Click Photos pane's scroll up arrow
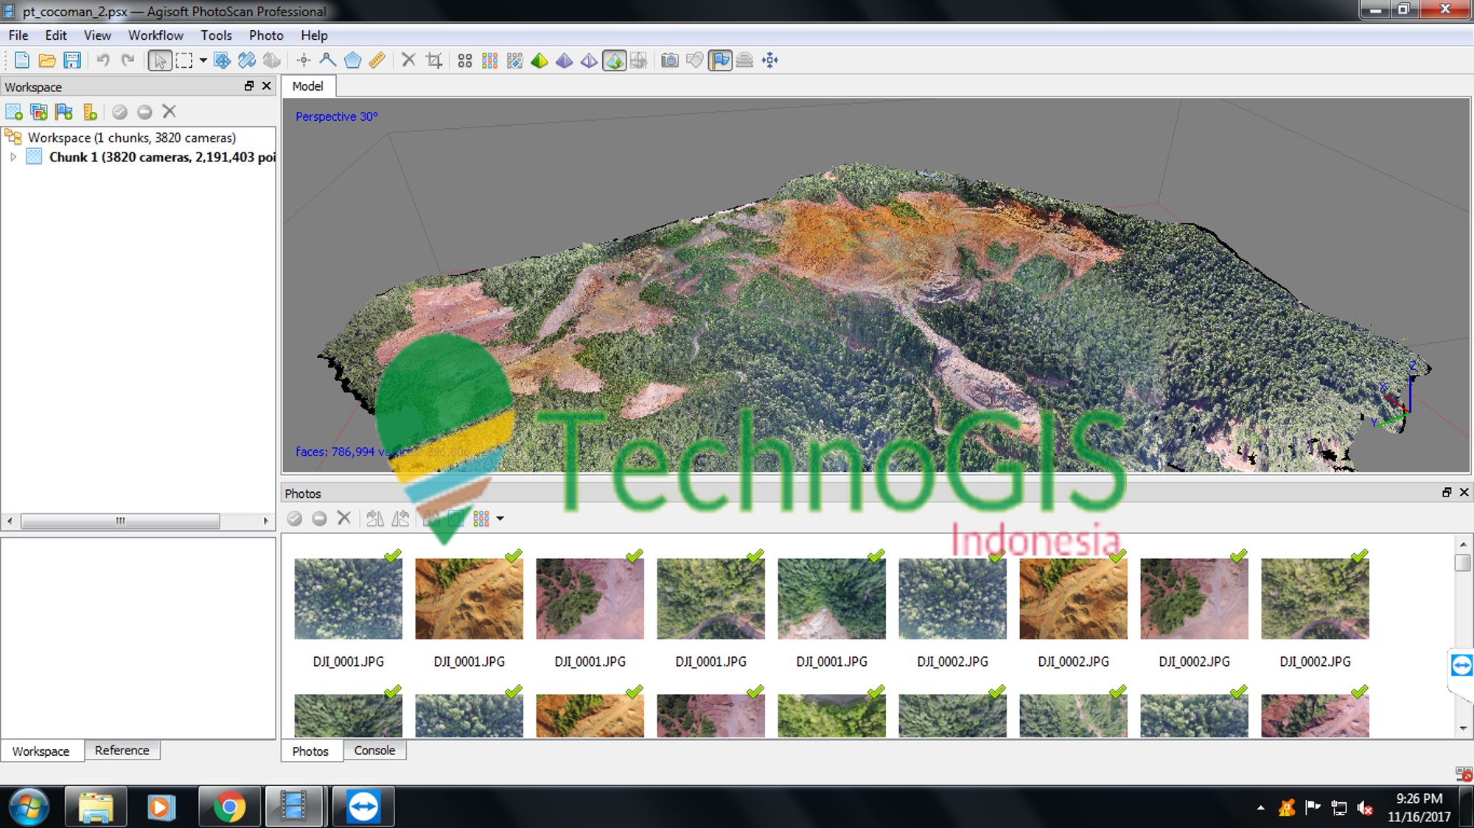 1463,544
